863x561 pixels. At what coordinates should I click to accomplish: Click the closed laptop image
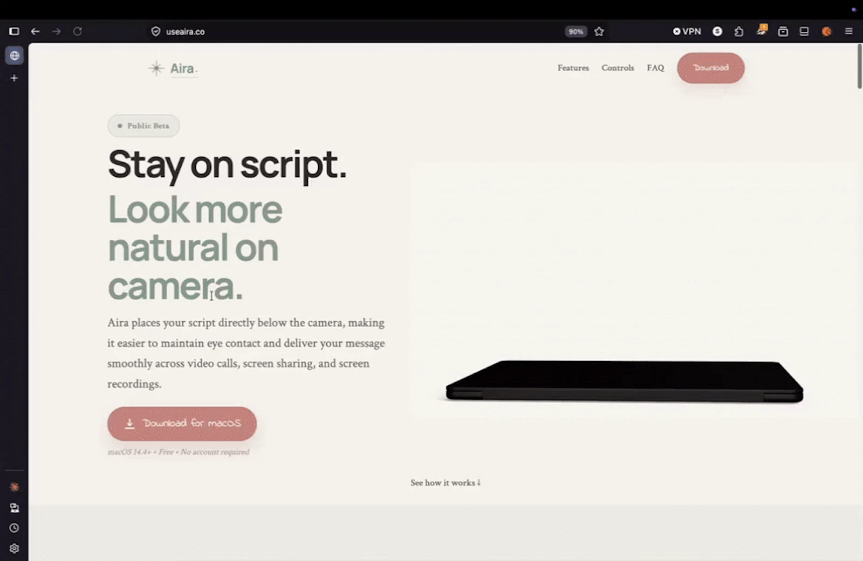(x=624, y=381)
